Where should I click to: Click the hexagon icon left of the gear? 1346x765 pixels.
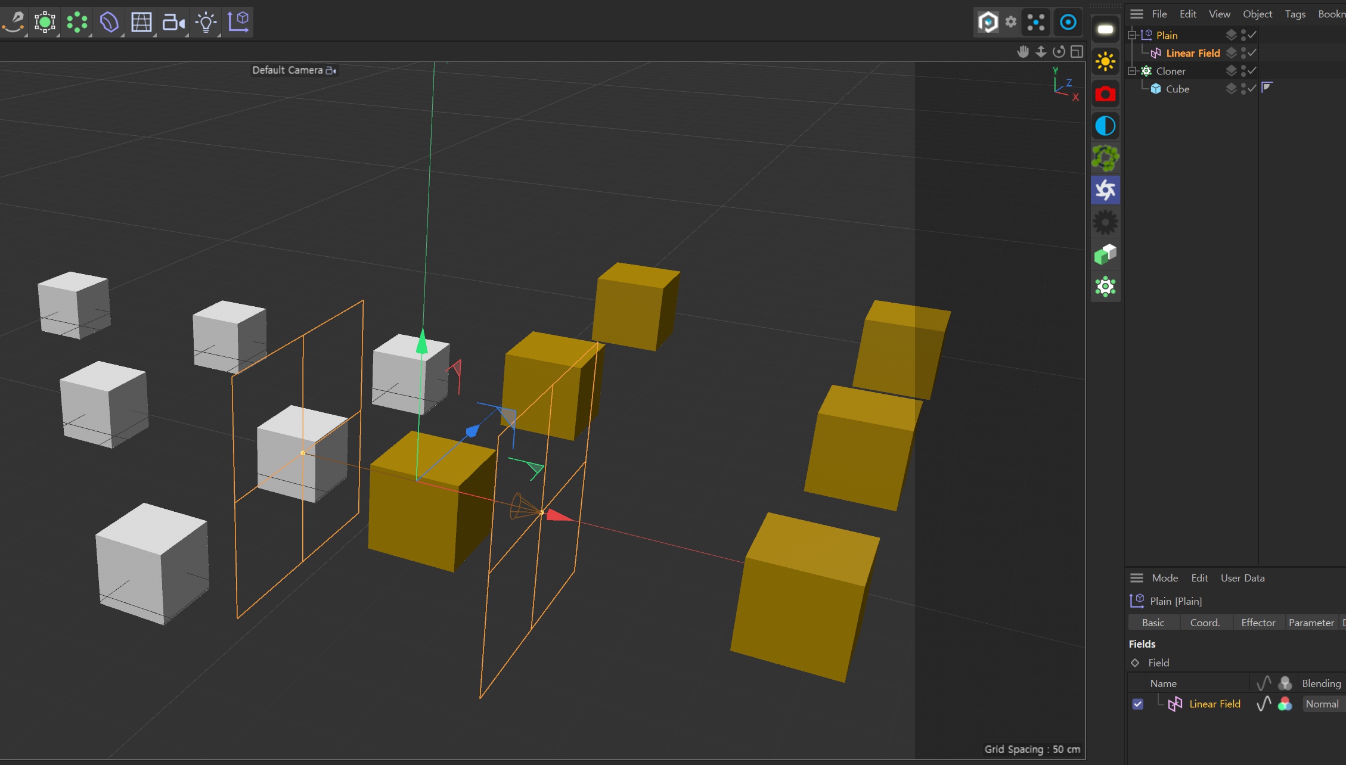tap(988, 22)
